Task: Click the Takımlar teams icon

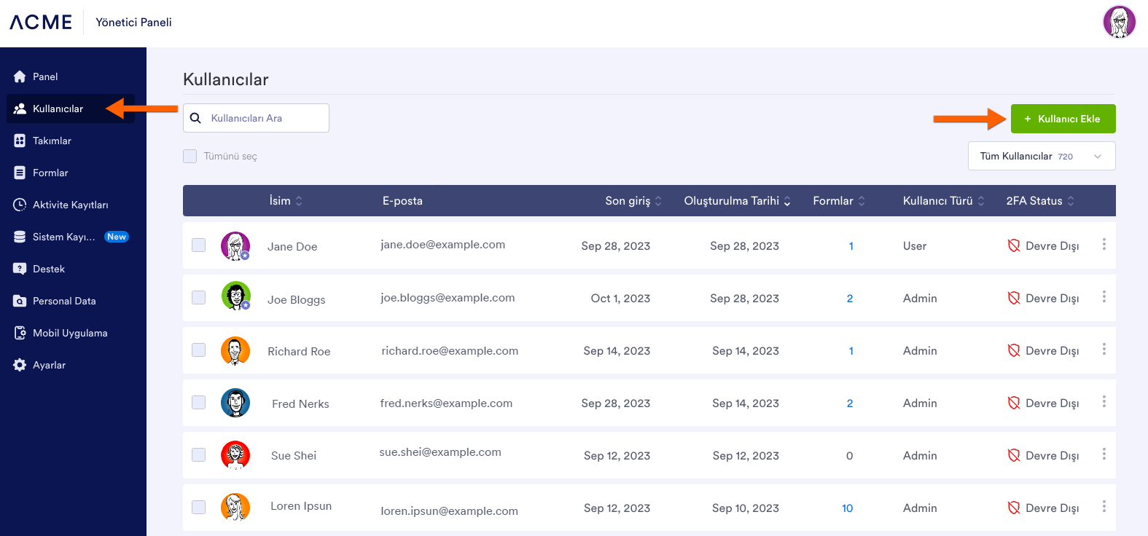Action: click(x=20, y=141)
